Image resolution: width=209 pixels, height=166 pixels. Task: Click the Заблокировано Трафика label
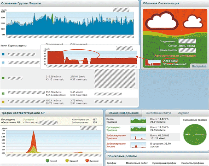116,137
